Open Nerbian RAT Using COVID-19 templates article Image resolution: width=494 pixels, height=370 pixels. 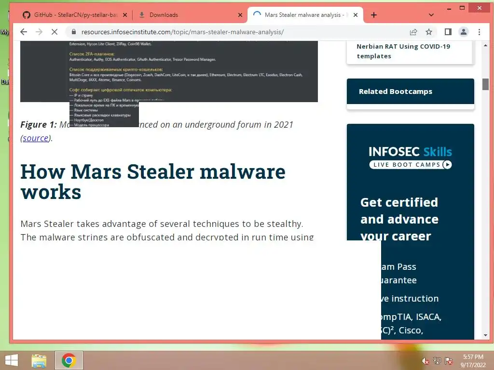[403, 51]
